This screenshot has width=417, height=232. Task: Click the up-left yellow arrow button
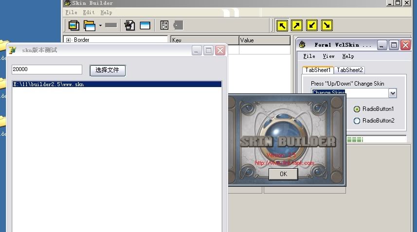282,25
